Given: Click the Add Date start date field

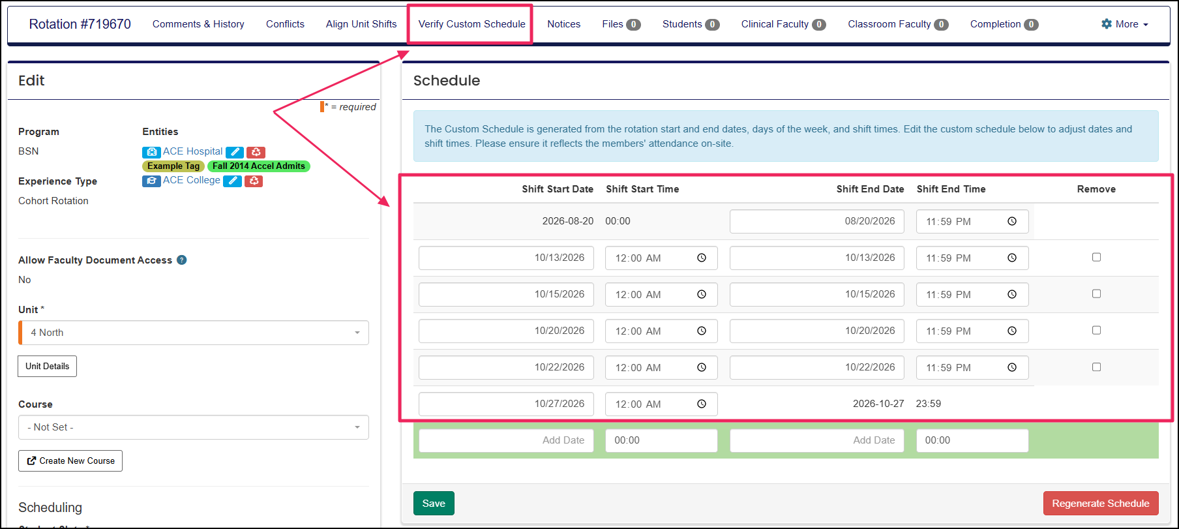Looking at the screenshot, I should coord(506,440).
